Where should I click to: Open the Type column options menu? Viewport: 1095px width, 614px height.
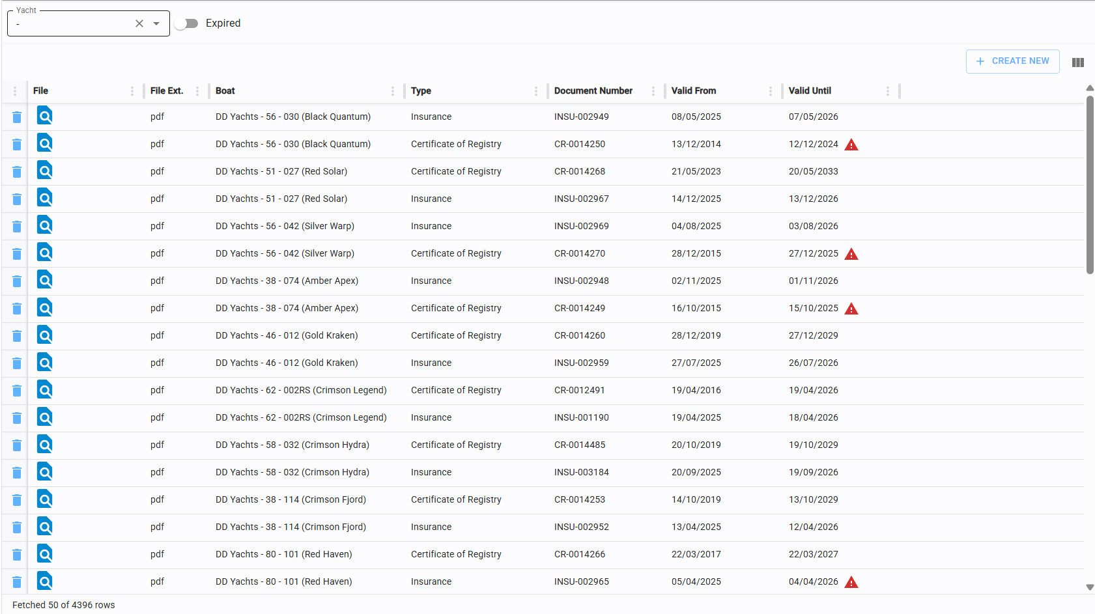click(x=536, y=91)
